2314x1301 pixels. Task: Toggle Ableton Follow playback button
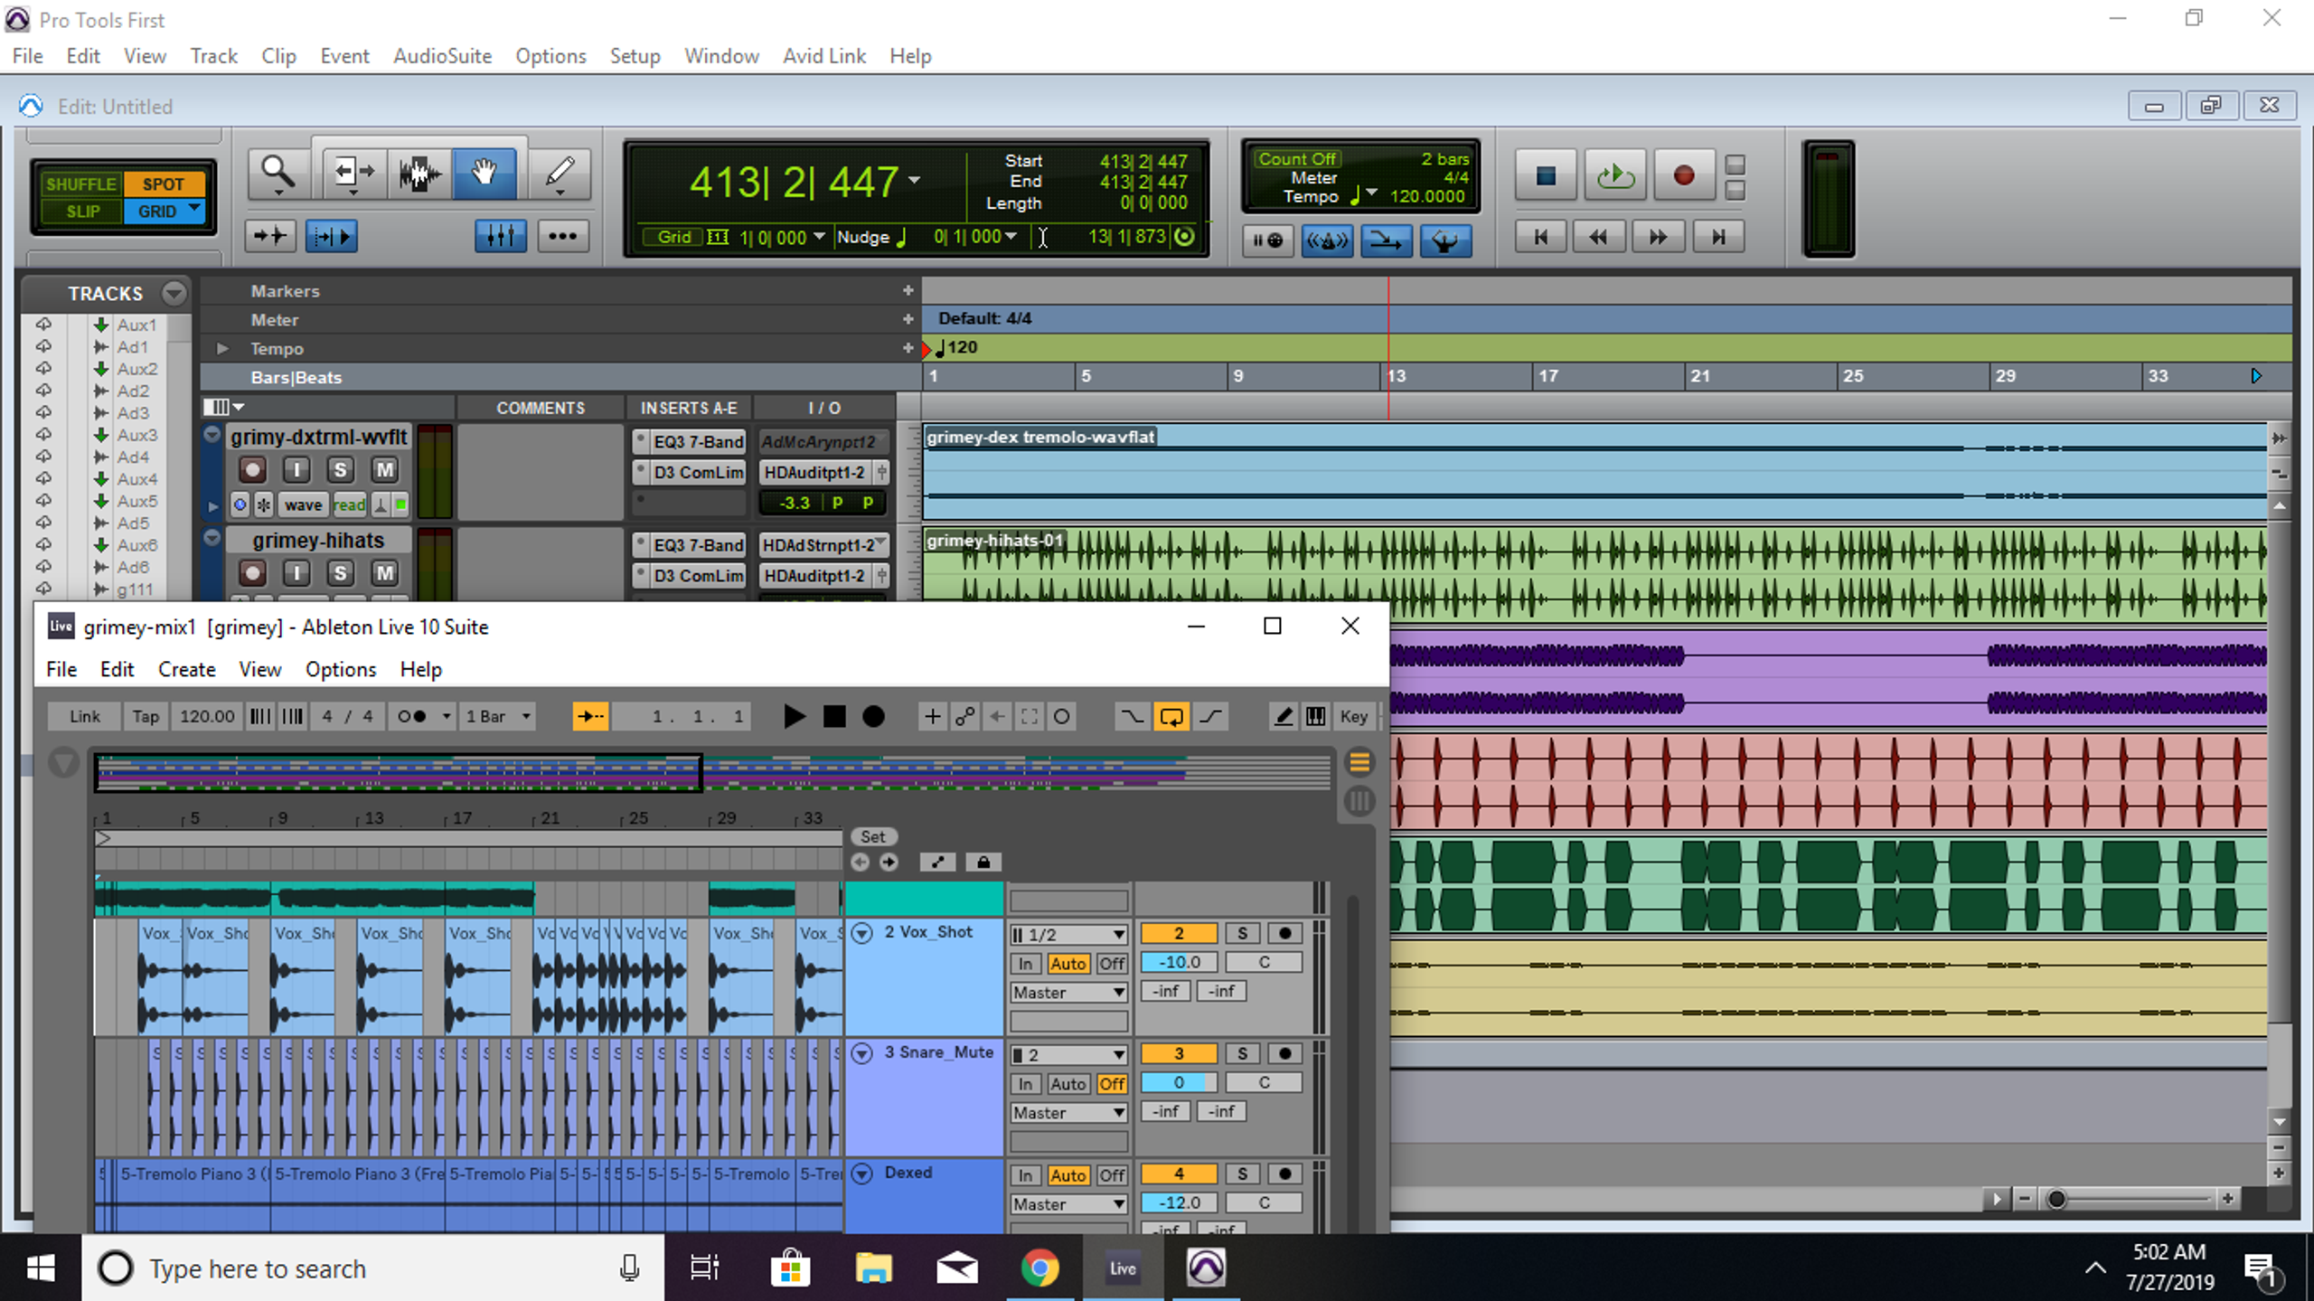590,717
